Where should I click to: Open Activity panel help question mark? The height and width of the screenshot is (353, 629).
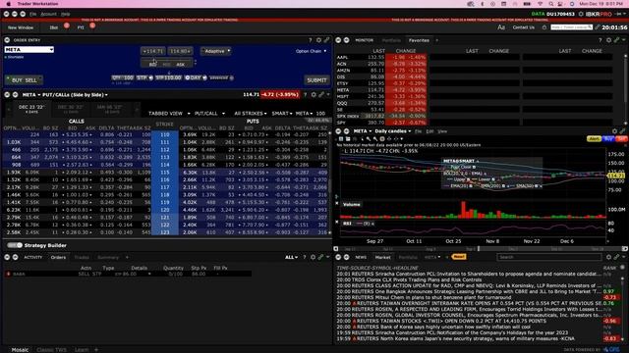[x=305, y=257]
